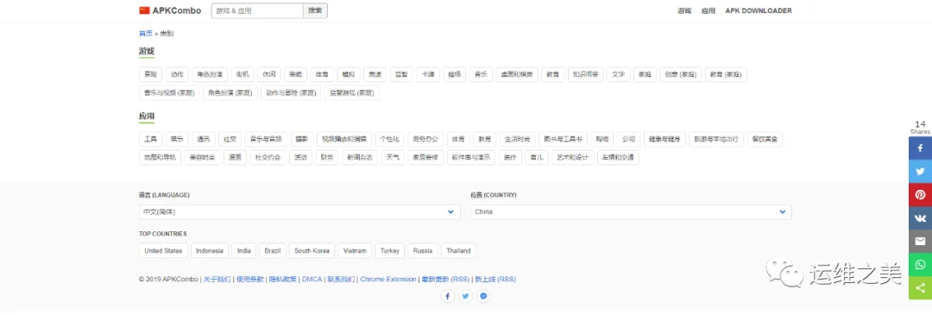
Task: Select the 休闲 game category
Action: click(268, 74)
